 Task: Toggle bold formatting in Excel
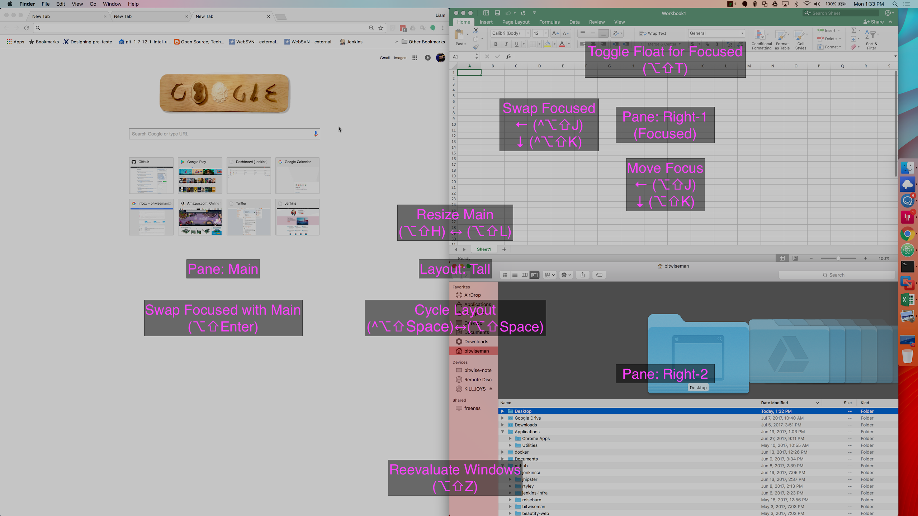[x=495, y=44]
